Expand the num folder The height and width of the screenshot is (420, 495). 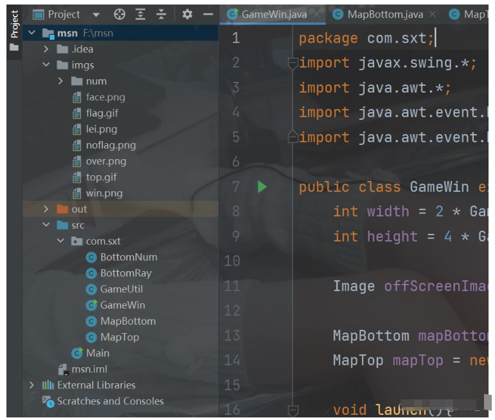click(x=60, y=81)
